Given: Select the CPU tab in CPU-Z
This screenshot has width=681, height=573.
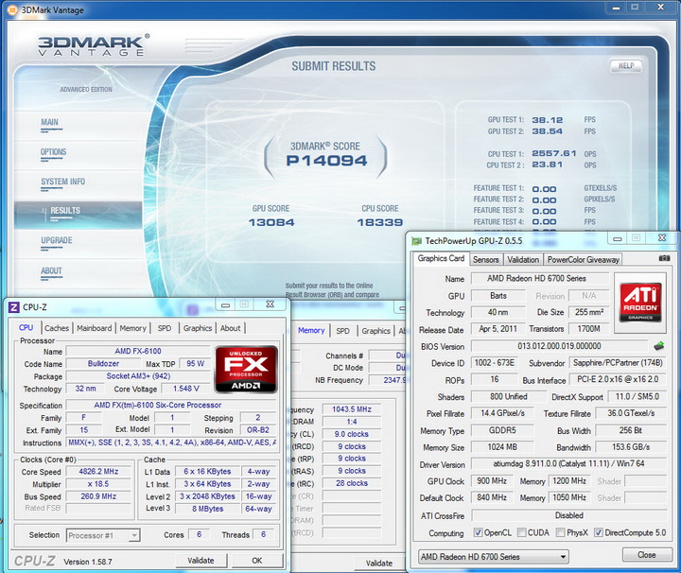Looking at the screenshot, I should (x=26, y=328).
